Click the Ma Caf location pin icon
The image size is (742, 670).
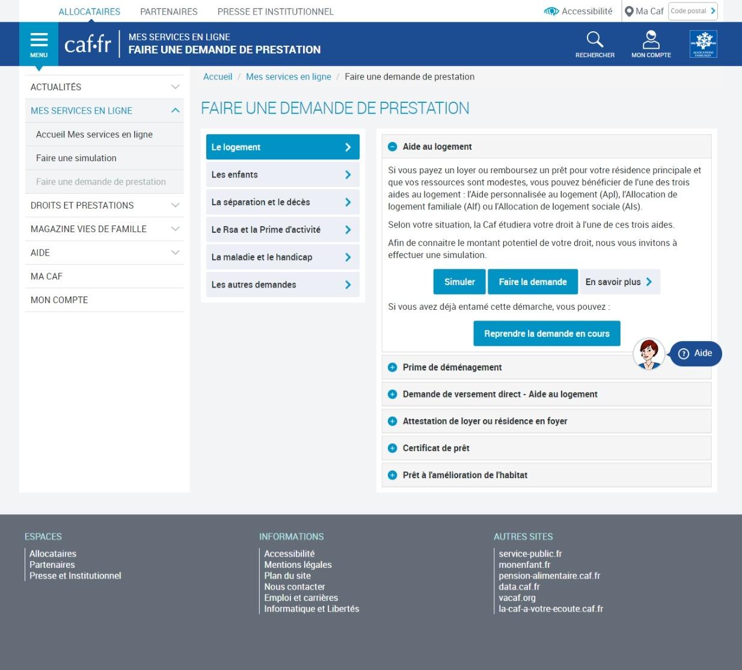[x=629, y=11]
